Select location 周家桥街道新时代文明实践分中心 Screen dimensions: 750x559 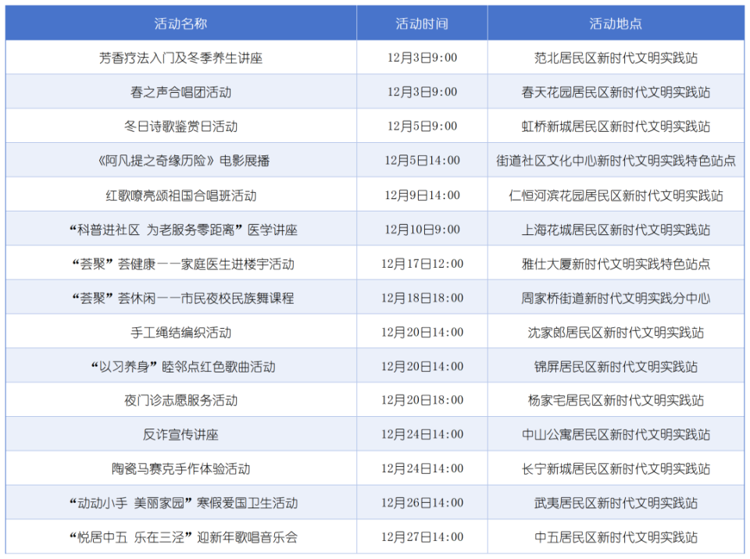(x=616, y=298)
